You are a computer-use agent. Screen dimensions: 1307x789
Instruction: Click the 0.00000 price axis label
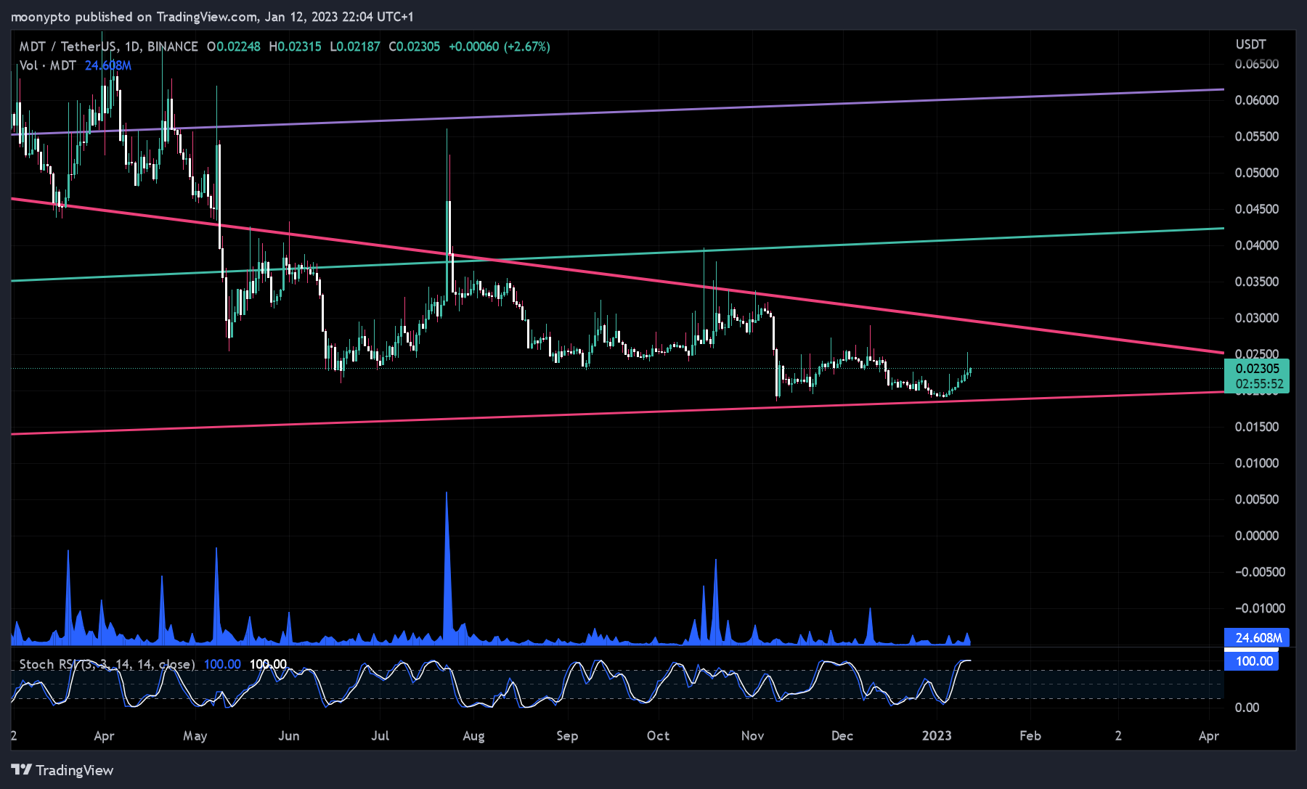tap(1257, 536)
